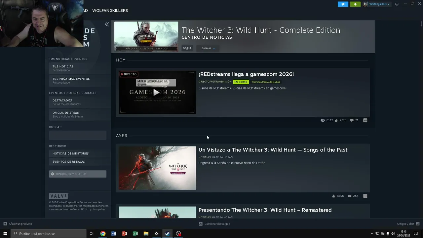This screenshot has width=423, height=238.
Task: Click the Valve logo in the sidebar
Action: (x=58, y=196)
